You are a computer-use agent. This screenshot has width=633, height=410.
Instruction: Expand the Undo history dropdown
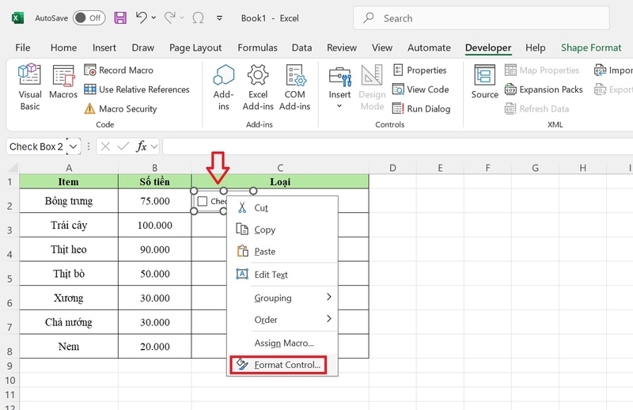click(154, 17)
